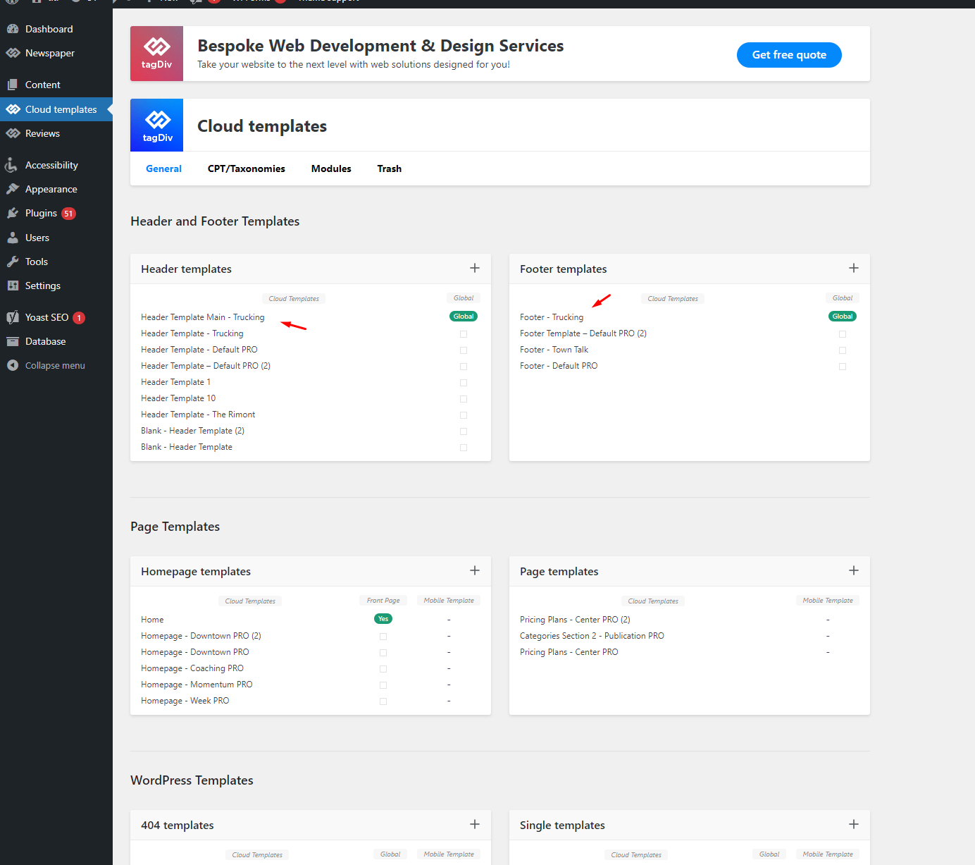Open Blank - Header Template (2)
The image size is (975, 865).
pyautogui.click(x=192, y=431)
